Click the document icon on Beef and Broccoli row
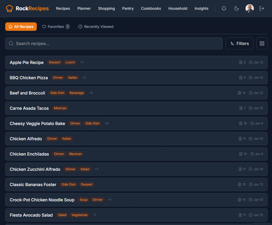 point(239,93)
